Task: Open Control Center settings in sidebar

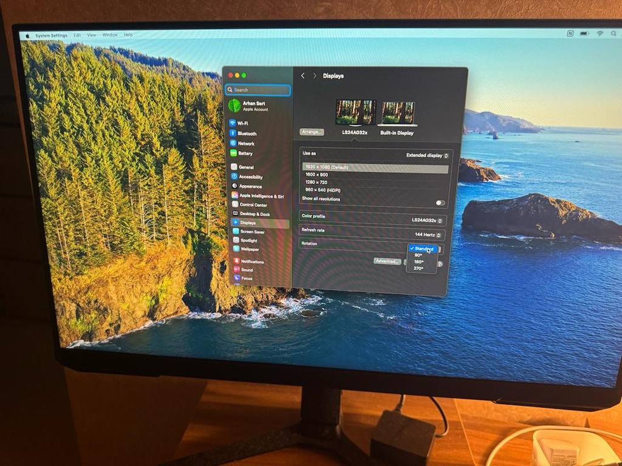Action: (x=250, y=205)
